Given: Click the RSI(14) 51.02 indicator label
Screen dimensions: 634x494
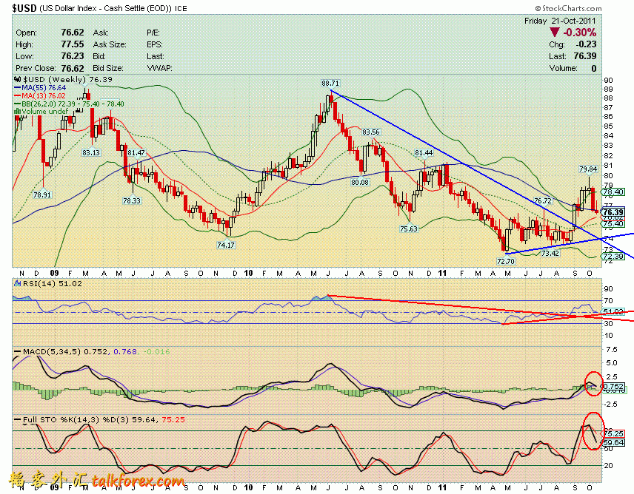Looking at the screenshot, I should (49, 284).
